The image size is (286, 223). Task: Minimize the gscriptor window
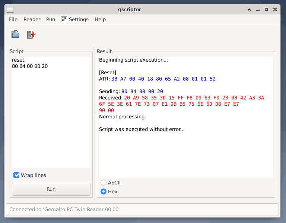pyautogui.click(x=258, y=10)
